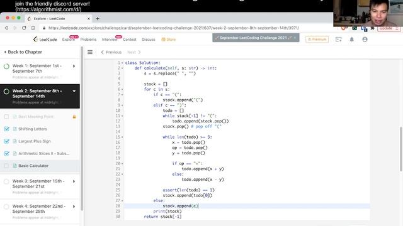Open the notifications bell
The width and height of the screenshot is (403, 226).
pyautogui.click(x=351, y=40)
